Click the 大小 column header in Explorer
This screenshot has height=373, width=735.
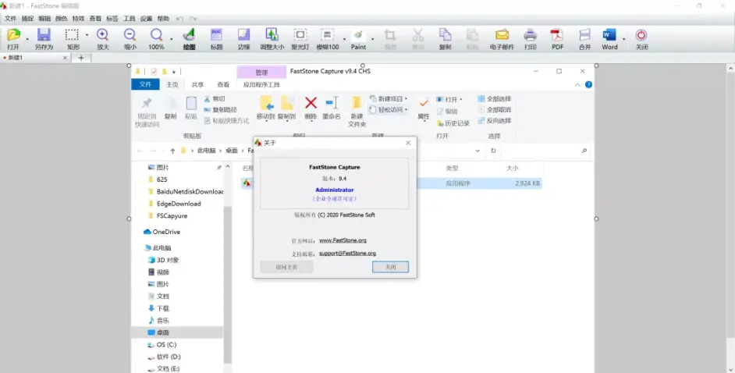tap(513, 168)
